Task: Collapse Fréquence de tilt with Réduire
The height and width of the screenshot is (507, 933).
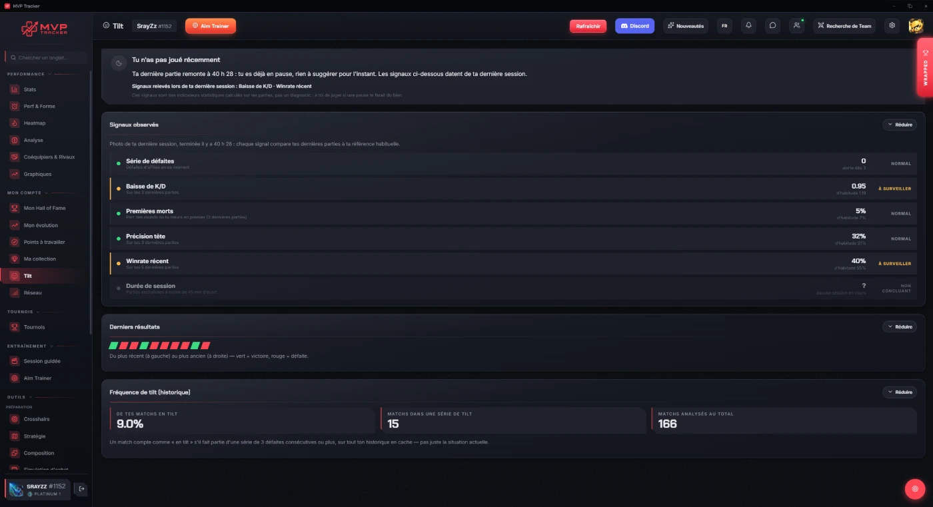Action: point(900,392)
